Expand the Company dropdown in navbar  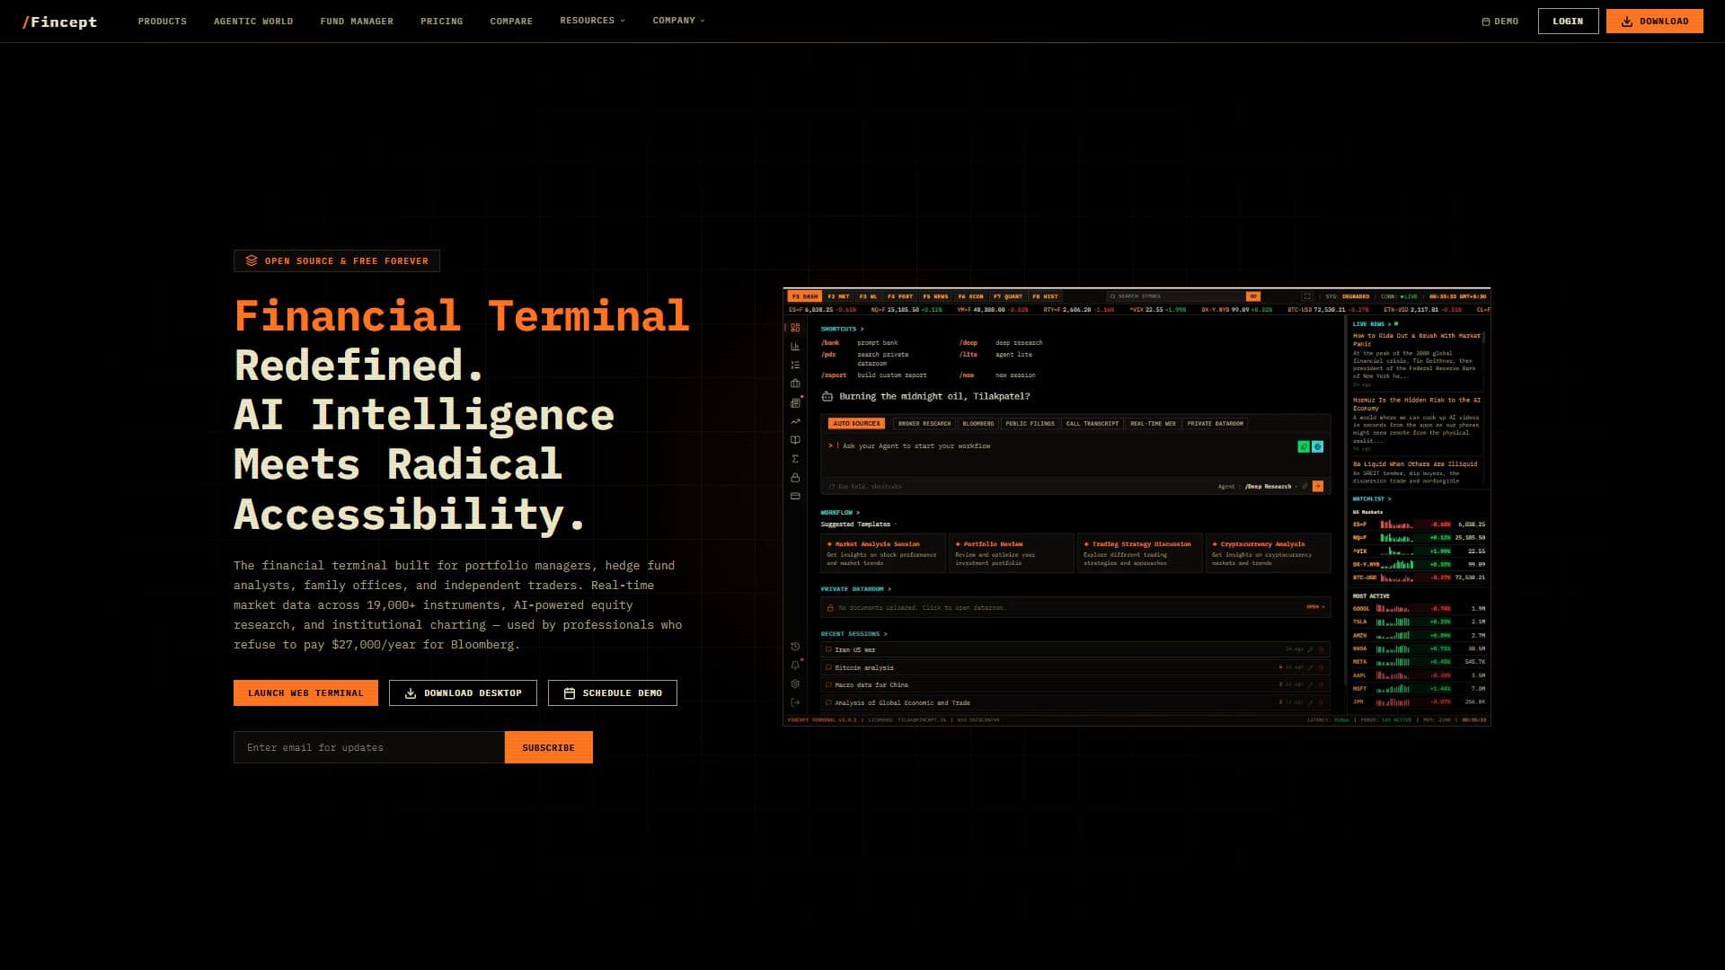(678, 21)
